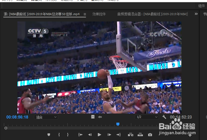The width and height of the screenshot is (207, 140).
Task: Go to Out point
Action: pyautogui.click(x=119, y=134)
